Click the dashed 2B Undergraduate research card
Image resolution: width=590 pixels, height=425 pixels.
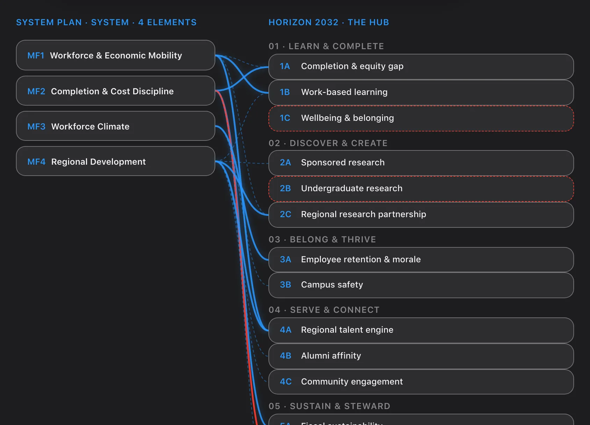[421, 189]
